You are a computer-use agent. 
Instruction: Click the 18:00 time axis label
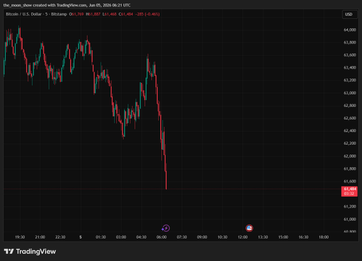[324, 237]
